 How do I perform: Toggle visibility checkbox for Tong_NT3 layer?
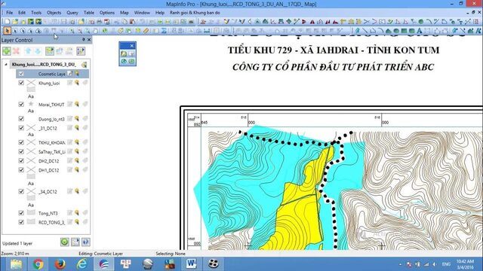click(21, 212)
